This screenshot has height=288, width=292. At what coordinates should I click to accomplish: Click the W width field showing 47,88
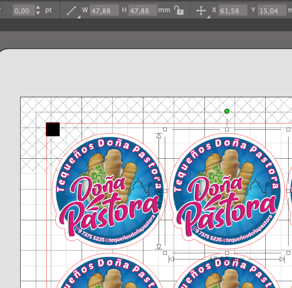104,11
